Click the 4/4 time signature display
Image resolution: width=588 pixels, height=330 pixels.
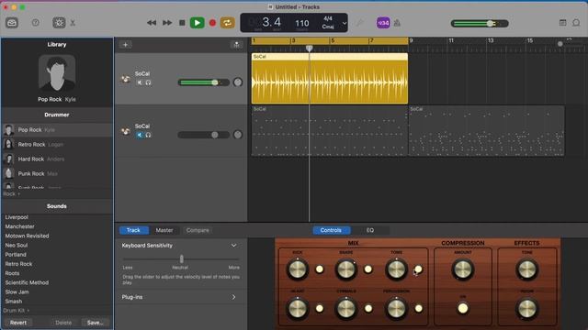(328, 18)
